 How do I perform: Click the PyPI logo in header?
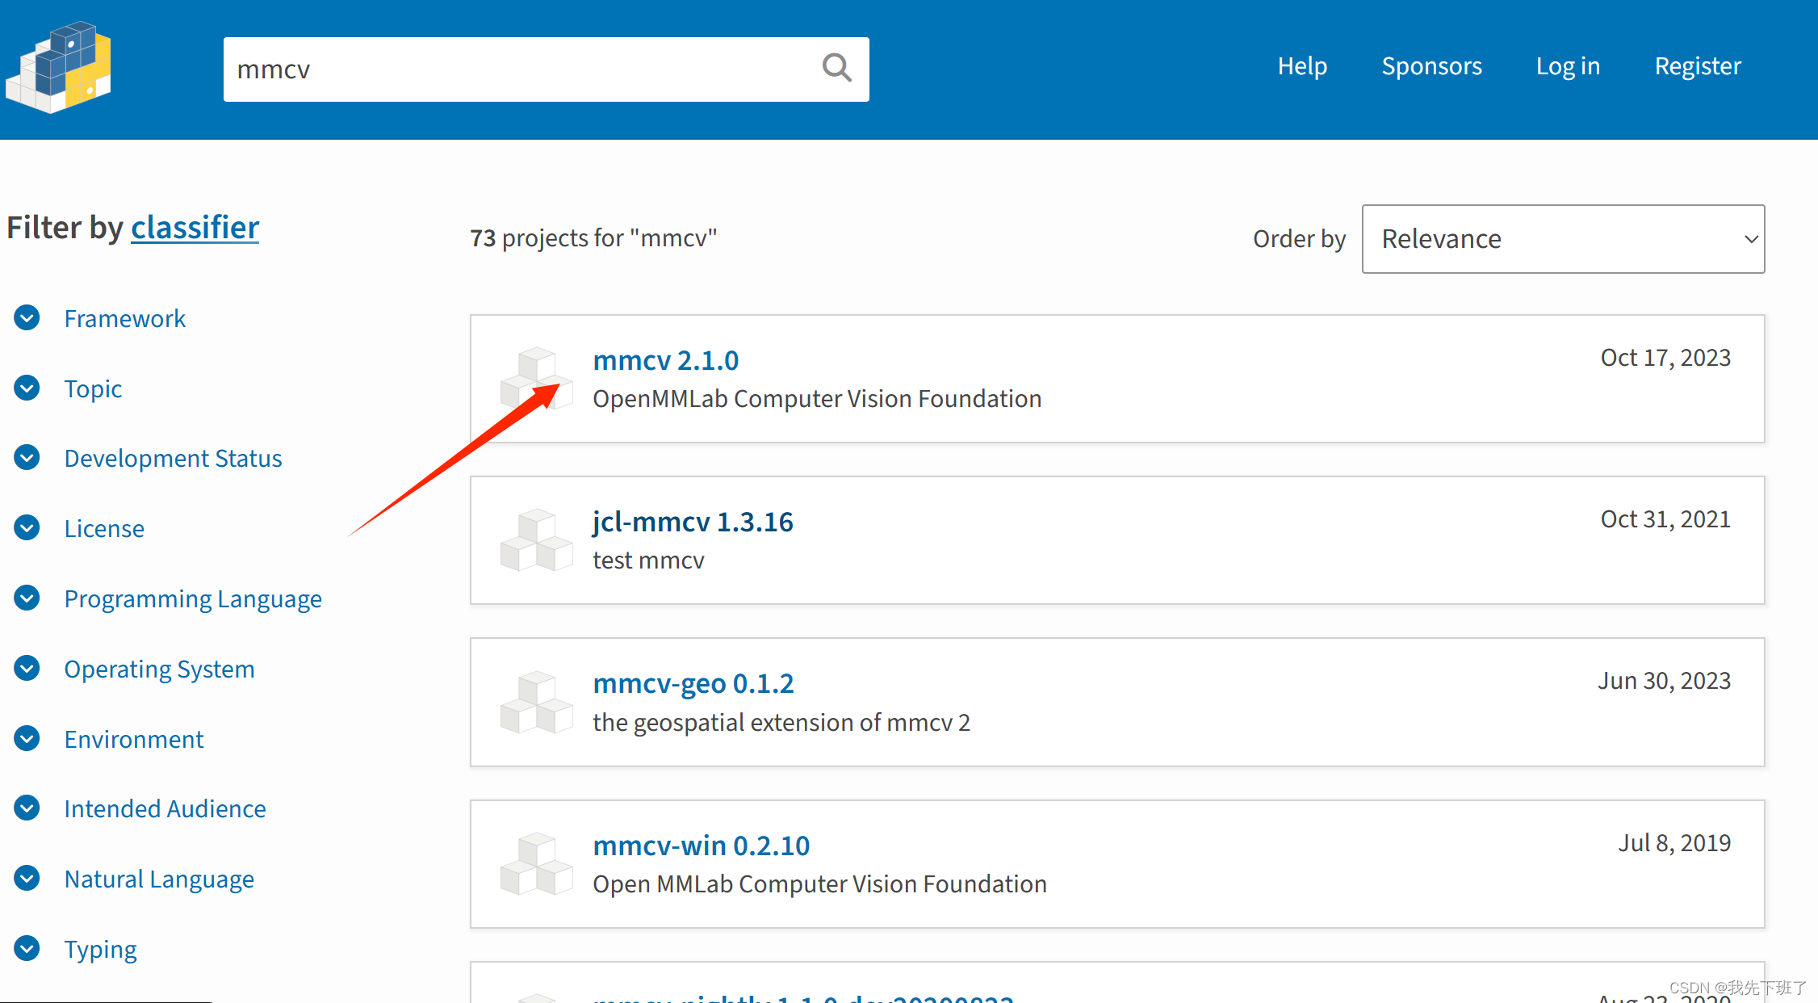coord(58,68)
